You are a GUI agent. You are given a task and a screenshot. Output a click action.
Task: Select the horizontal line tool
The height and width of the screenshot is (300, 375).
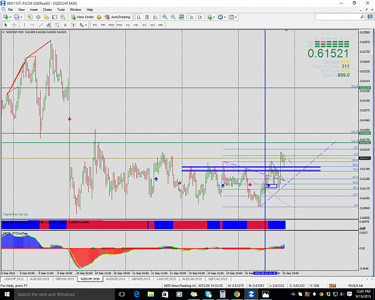pos(32,25)
